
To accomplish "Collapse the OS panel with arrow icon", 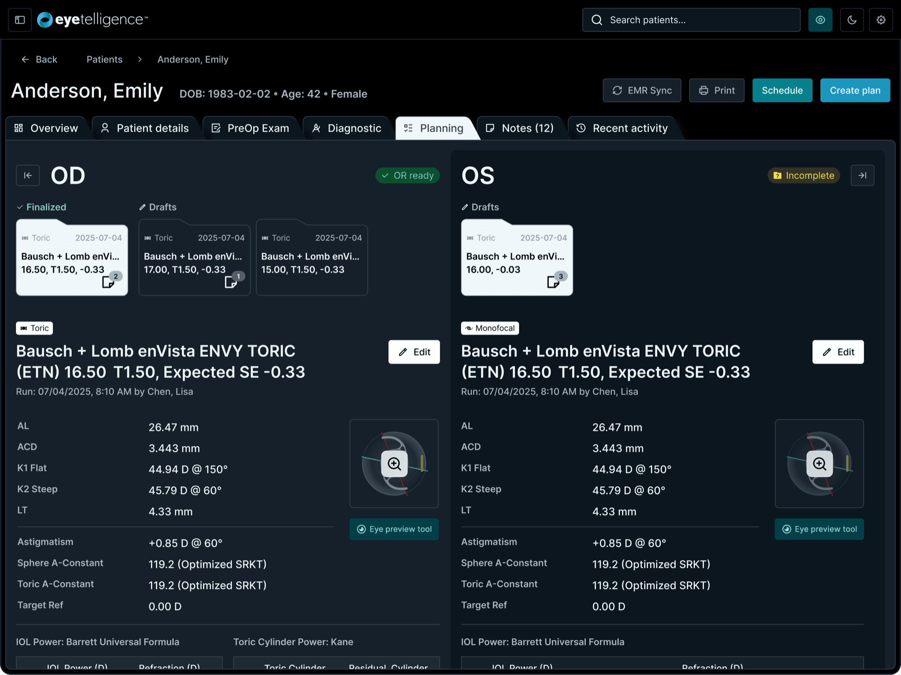I will 862,176.
